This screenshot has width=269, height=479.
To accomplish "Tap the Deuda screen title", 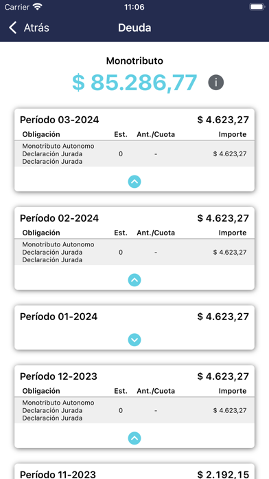I will point(134,28).
